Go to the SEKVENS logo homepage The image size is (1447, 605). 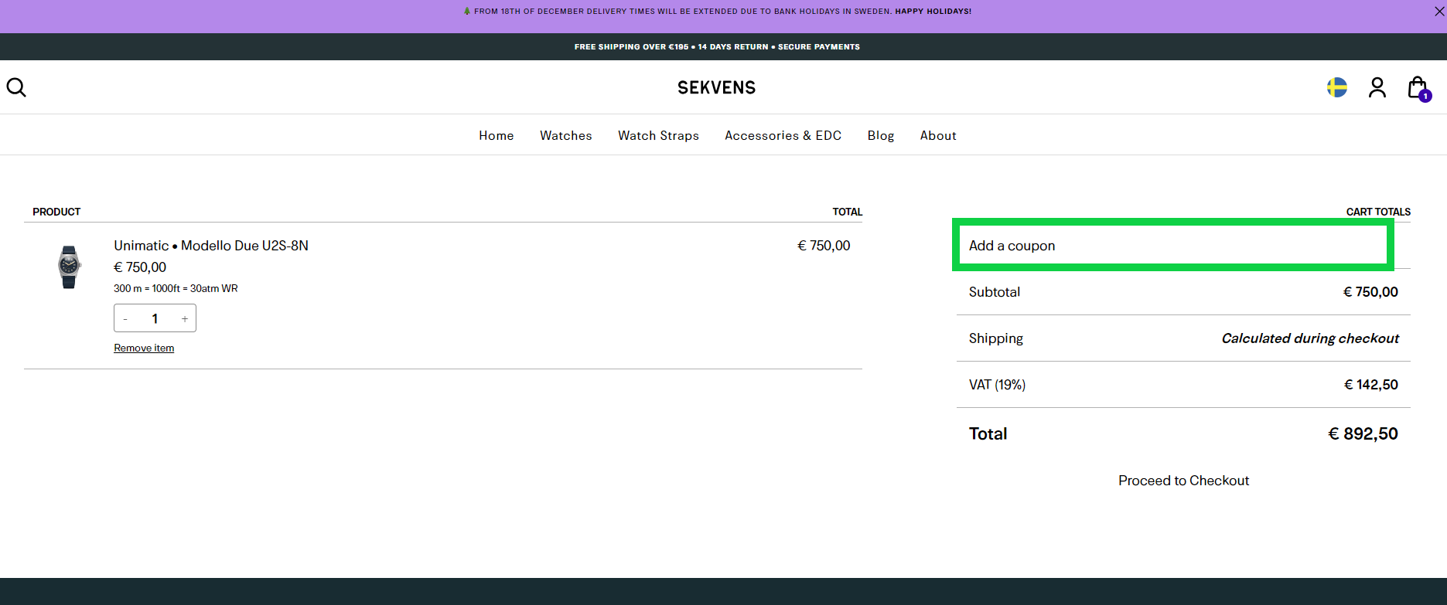coord(717,87)
